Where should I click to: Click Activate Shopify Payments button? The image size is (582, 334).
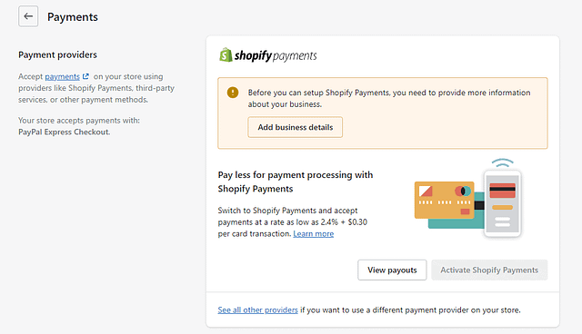point(489,270)
